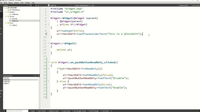Open the Search Results output pane
This screenshot has height=112, width=200.
(41, 111)
